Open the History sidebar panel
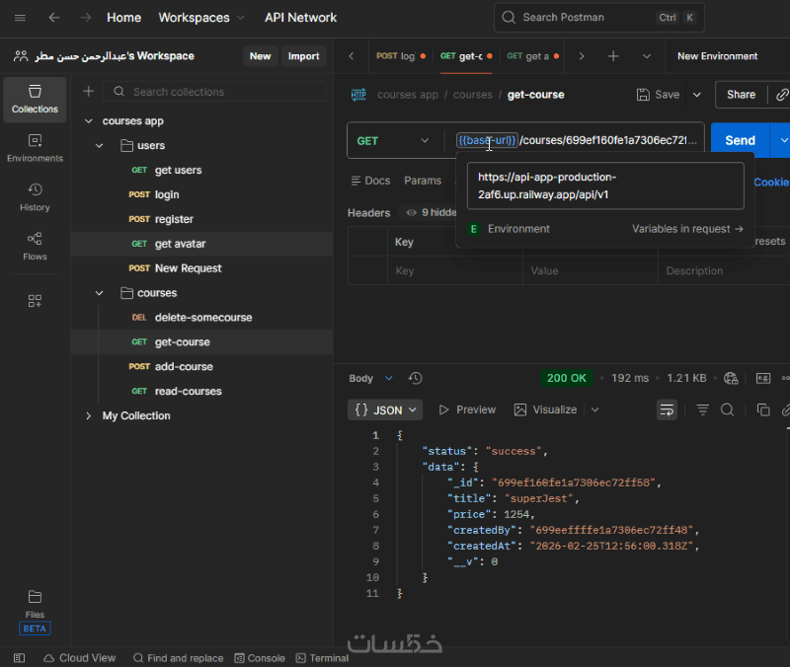 pyautogui.click(x=35, y=197)
